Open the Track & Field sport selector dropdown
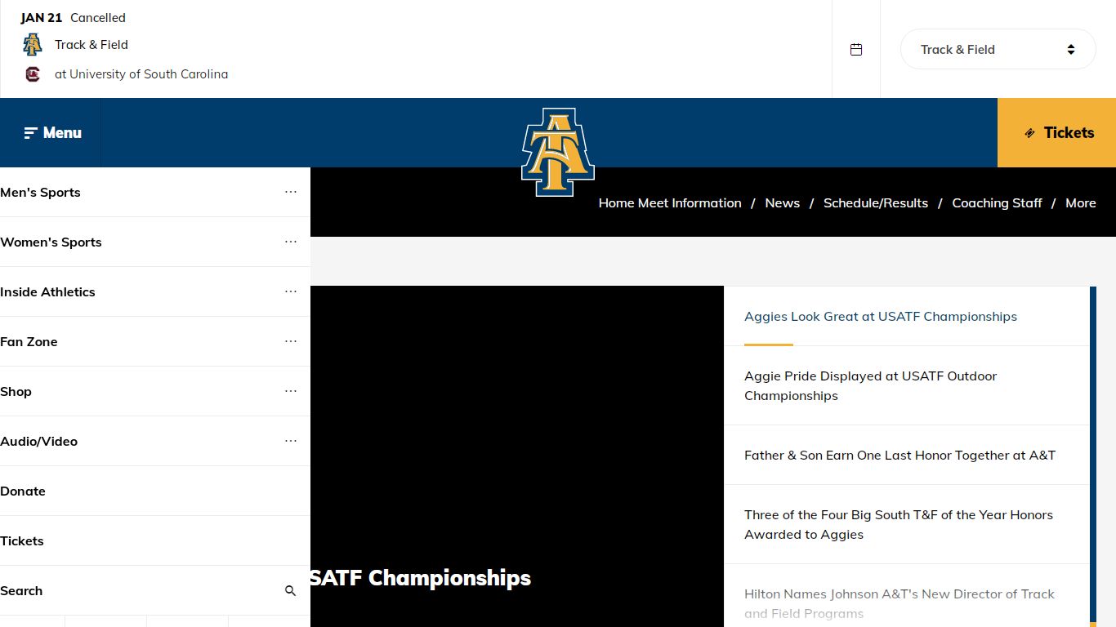Screen dimensions: 1116x627 click(x=998, y=49)
